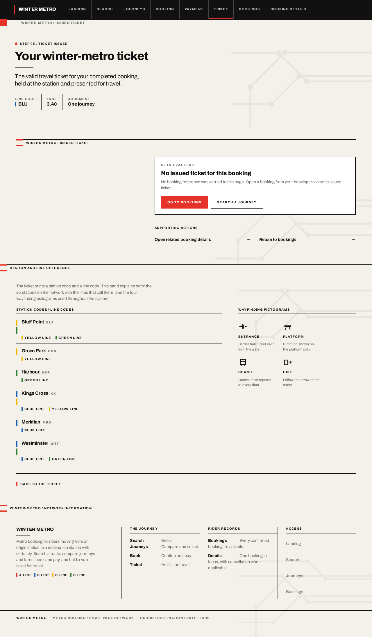Viewport: 372px width, 637px height.
Task: Click the red Go to Bookings button
Action: coord(184,202)
